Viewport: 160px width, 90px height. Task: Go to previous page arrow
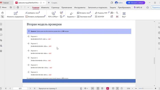pyautogui.click(x=10, y=88)
